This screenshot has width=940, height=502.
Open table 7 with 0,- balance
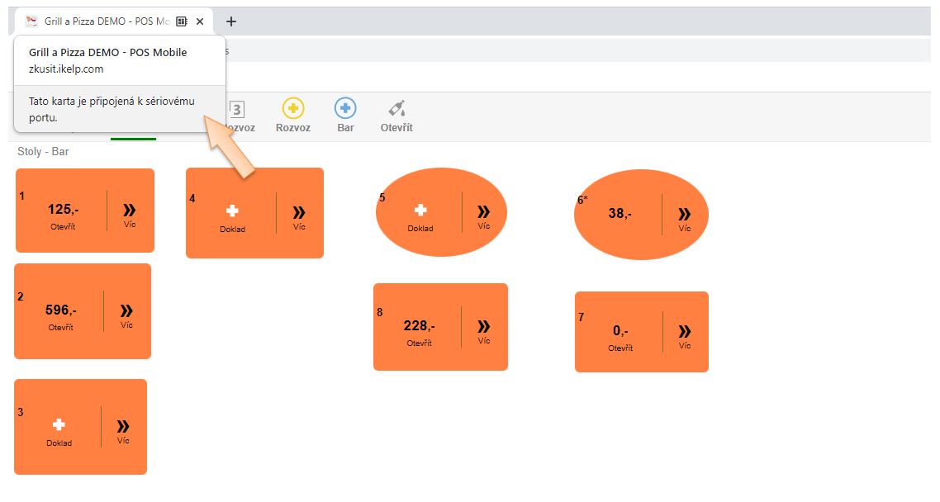click(x=620, y=335)
